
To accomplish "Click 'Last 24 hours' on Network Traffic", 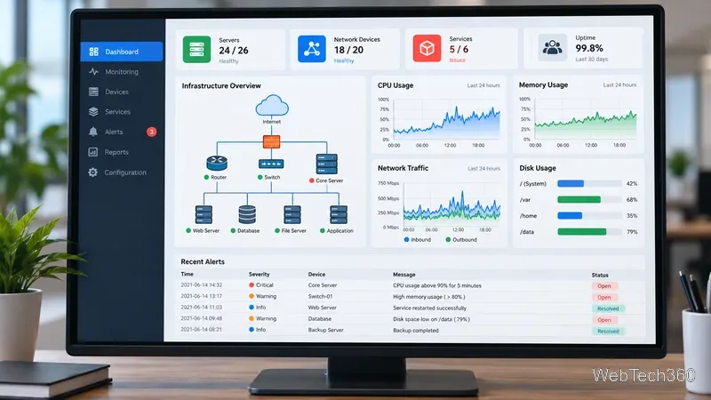I will pyautogui.click(x=483, y=168).
